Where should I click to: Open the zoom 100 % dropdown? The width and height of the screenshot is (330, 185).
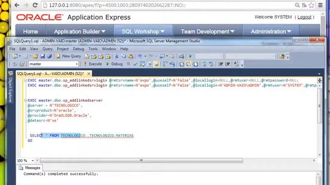point(32,161)
